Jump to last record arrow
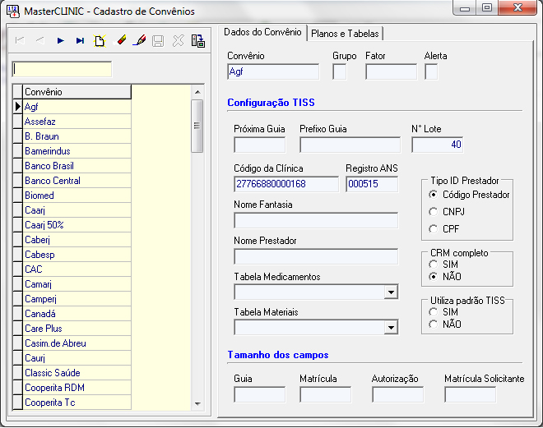This screenshot has width=543, height=428. tap(80, 41)
